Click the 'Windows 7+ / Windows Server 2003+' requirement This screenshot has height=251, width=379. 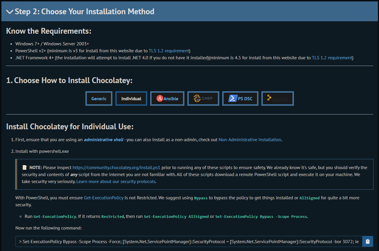52,44
